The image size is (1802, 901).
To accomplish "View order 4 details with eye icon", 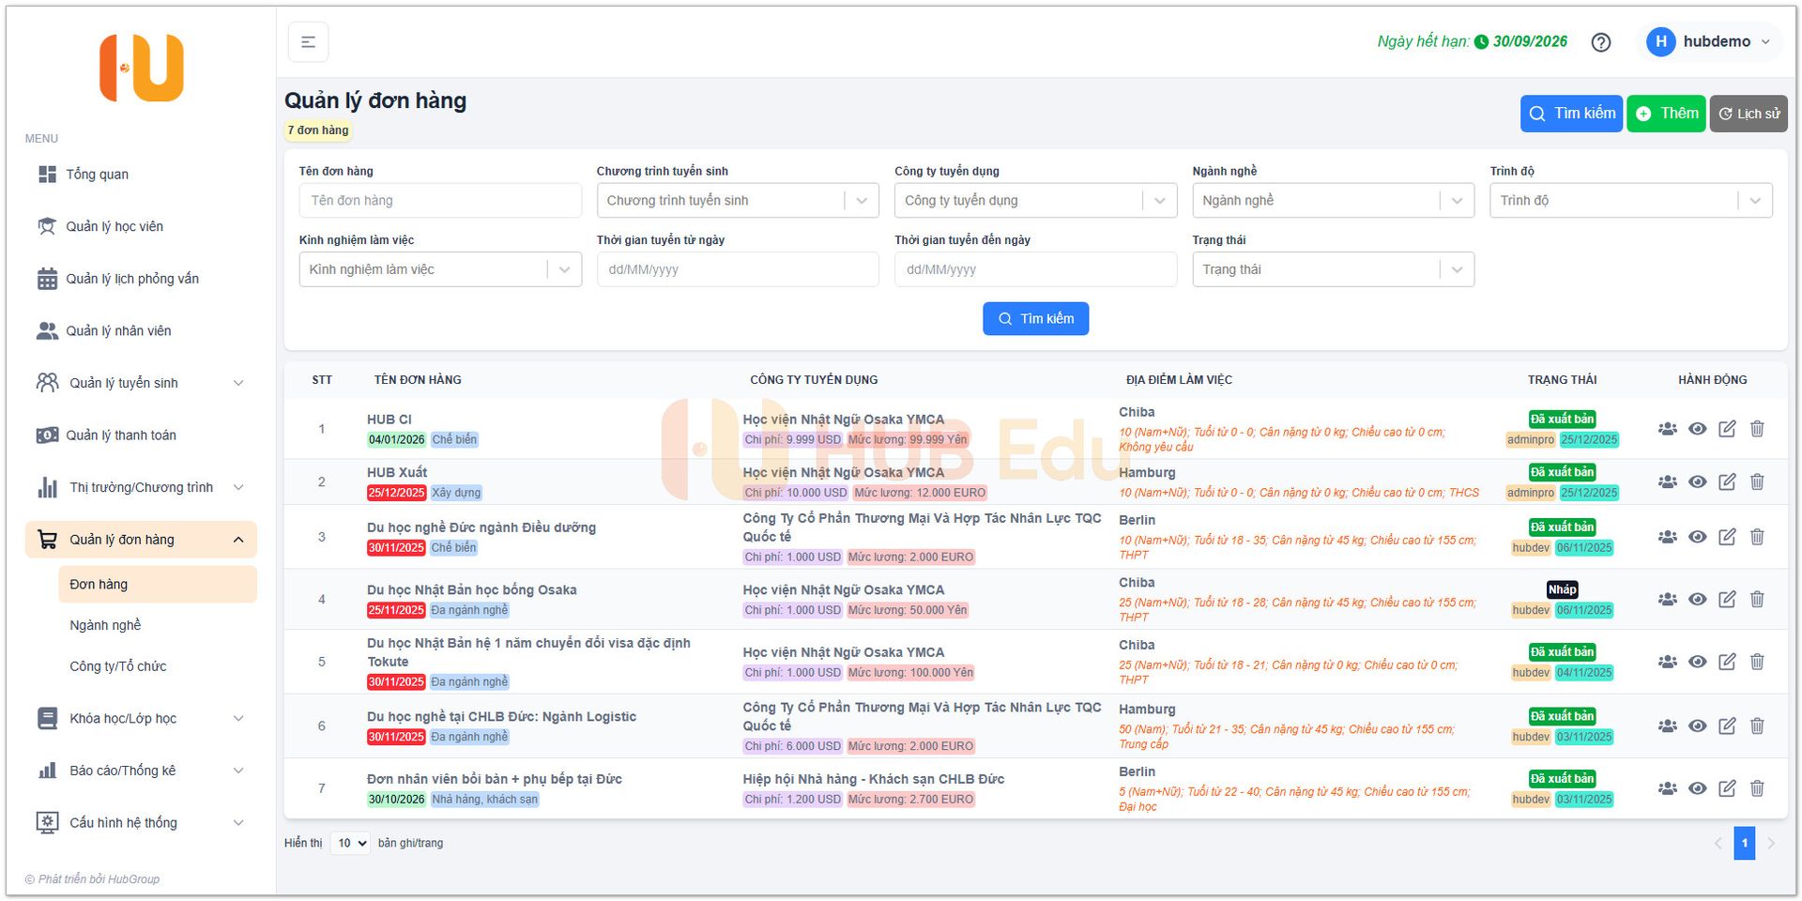I will point(1697,599).
